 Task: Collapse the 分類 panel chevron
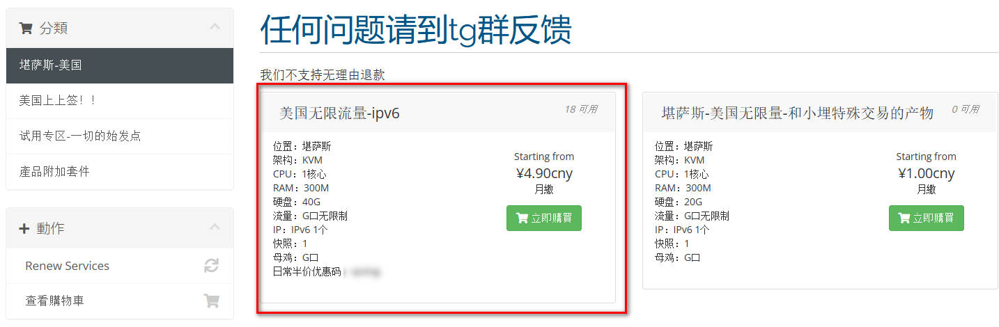tap(215, 27)
